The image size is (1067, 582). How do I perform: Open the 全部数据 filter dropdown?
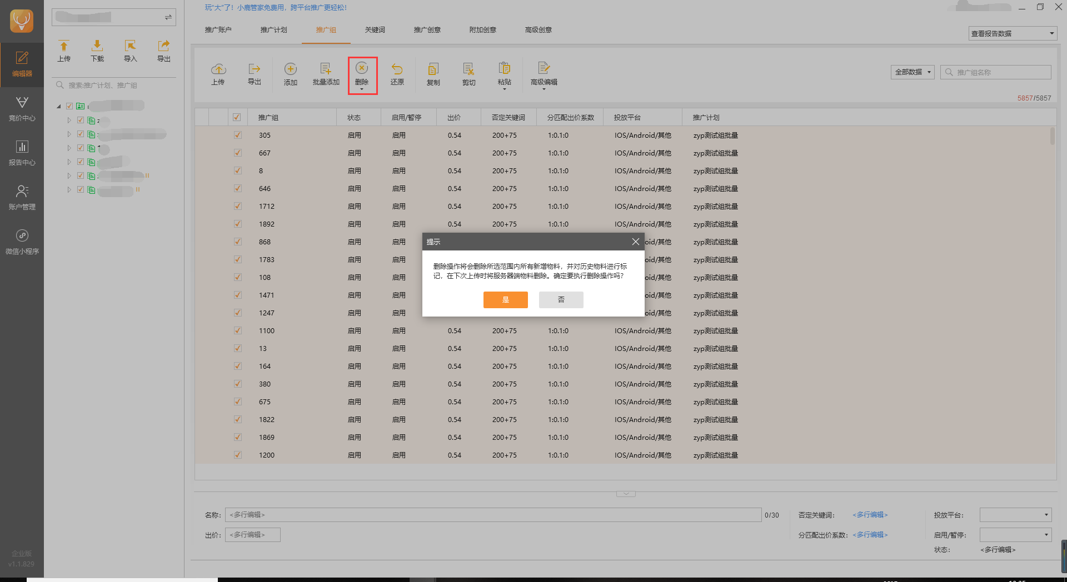[913, 72]
